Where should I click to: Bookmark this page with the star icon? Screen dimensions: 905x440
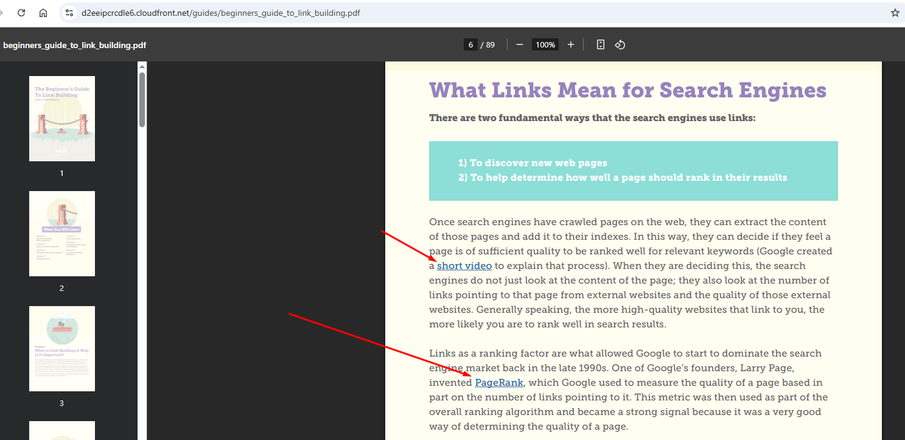coord(895,13)
